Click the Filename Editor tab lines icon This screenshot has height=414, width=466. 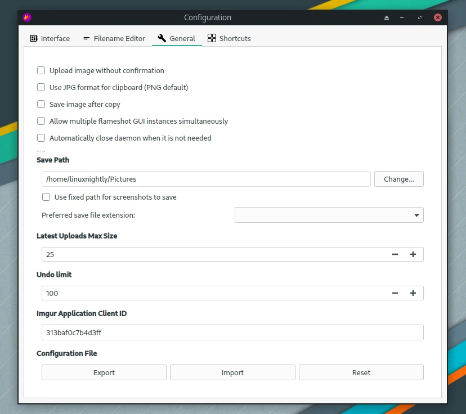tap(87, 38)
